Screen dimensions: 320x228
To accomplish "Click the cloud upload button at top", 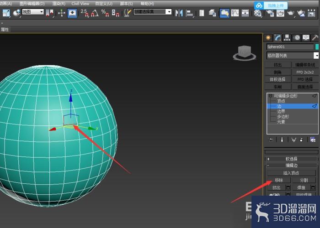I will pos(271,5).
